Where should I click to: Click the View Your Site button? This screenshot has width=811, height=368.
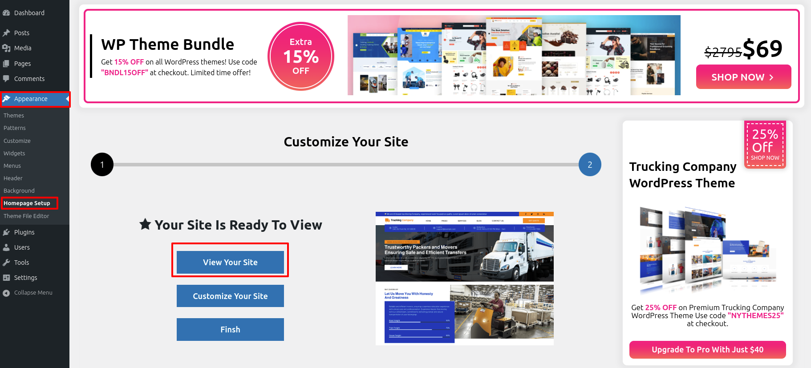(x=230, y=263)
